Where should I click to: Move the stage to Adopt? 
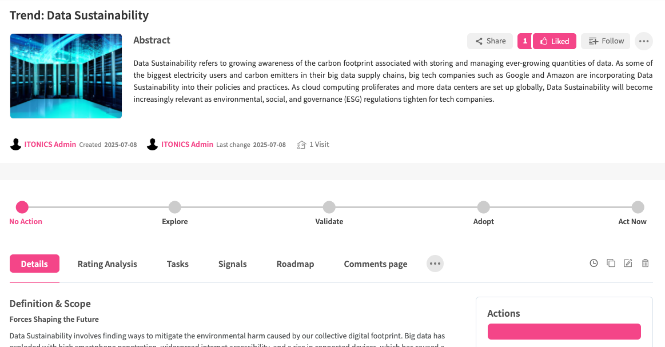(x=484, y=207)
